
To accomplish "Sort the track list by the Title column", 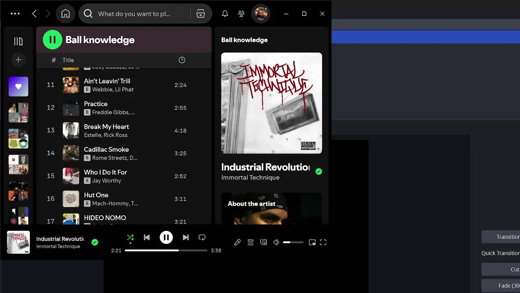I will click(x=68, y=60).
